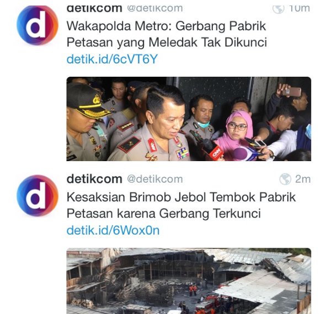Open detikcom avatar on first tweet

click(38, 25)
